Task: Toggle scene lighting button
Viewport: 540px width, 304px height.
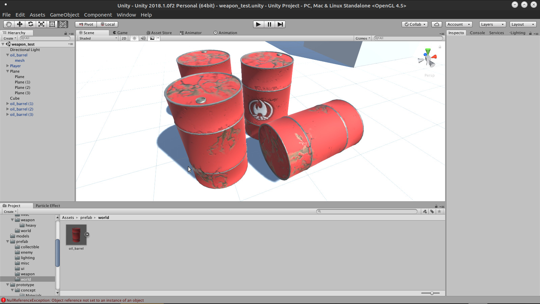Action: tap(134, 39)
